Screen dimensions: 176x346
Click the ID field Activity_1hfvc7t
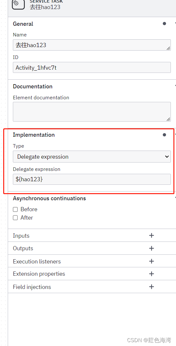pos(92,67)
